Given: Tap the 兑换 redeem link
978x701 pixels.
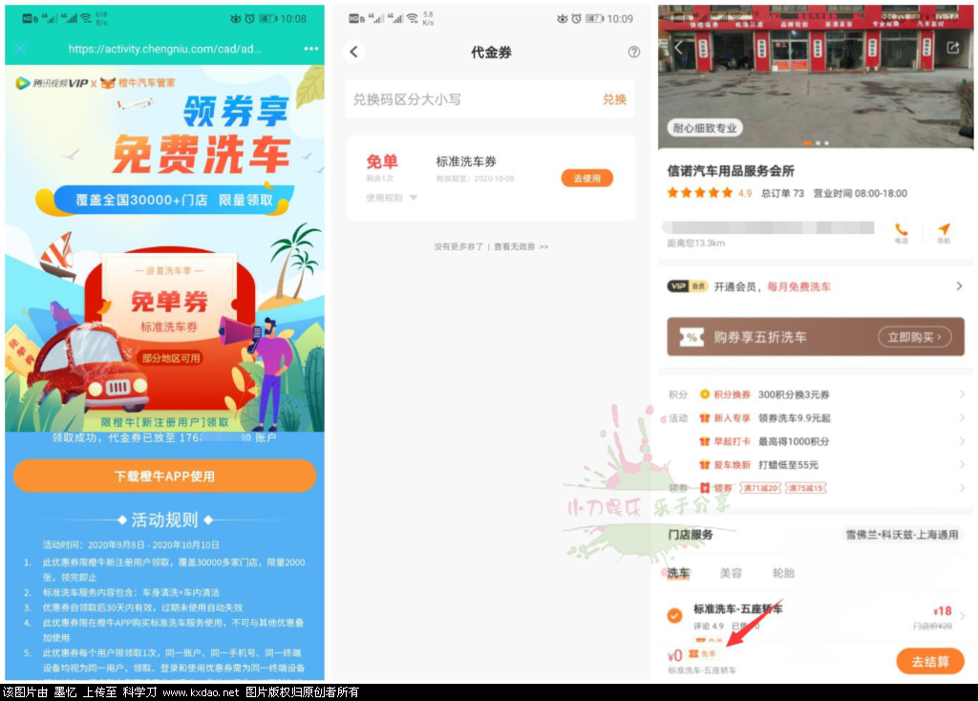Looking at the screenshot, I should pyautogui.click(x=614, y=99).
